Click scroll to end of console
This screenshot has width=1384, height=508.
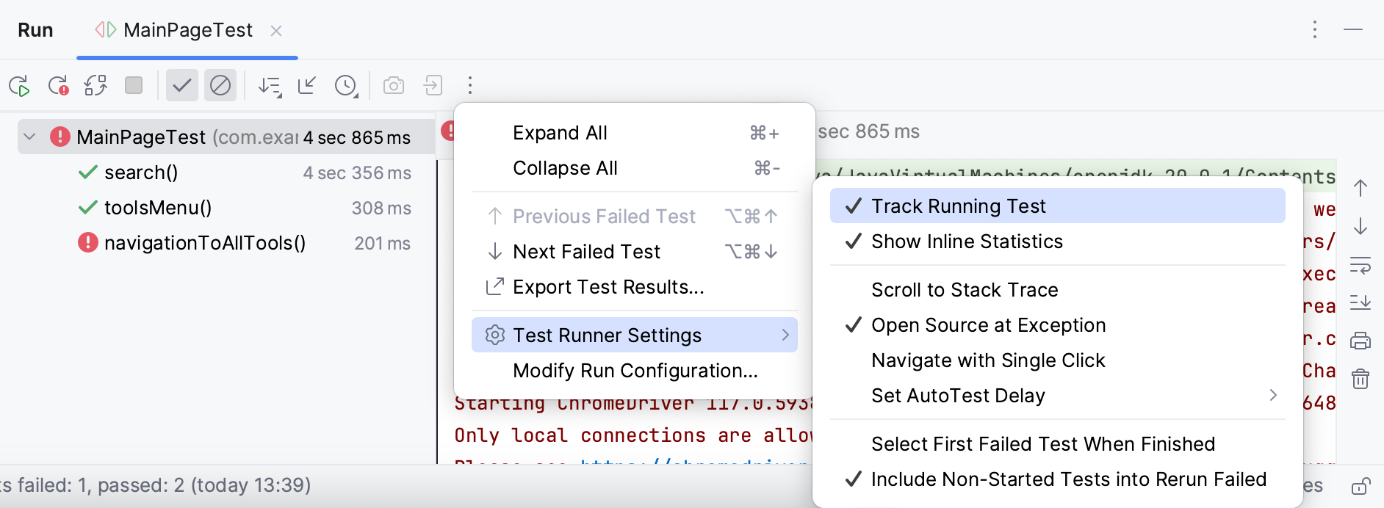pos(1360,302)
